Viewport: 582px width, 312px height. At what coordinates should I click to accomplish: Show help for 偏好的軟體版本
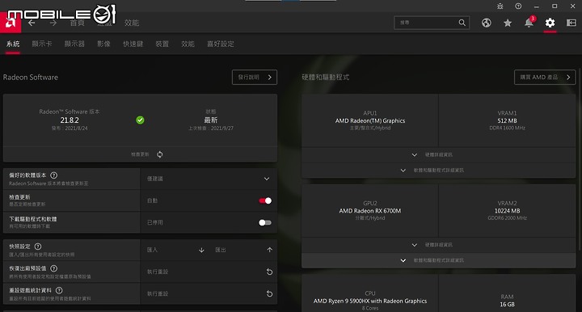click(x=53, y=175)
